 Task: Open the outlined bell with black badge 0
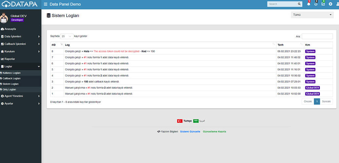pyautogui.click(x=316, y=4)
